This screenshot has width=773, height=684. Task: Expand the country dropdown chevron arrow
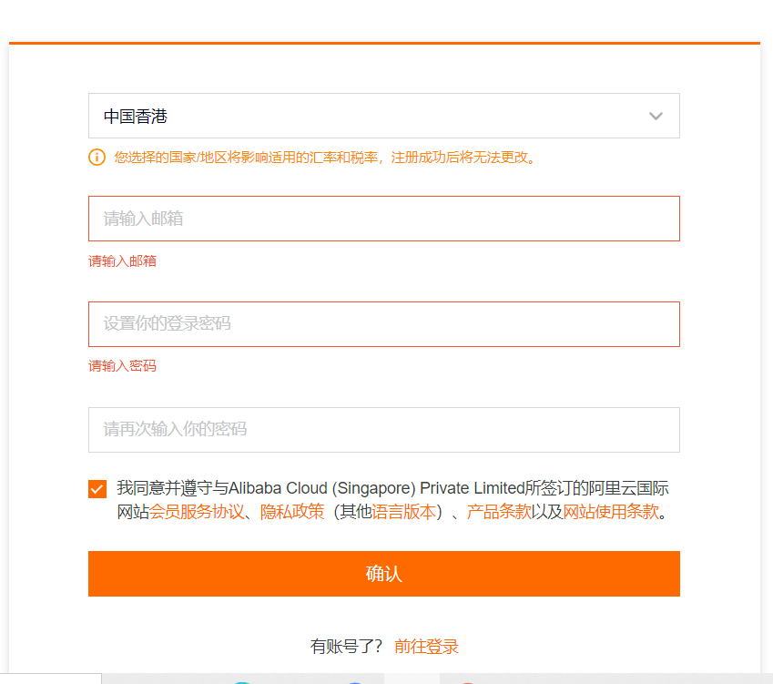pos(656,117)
